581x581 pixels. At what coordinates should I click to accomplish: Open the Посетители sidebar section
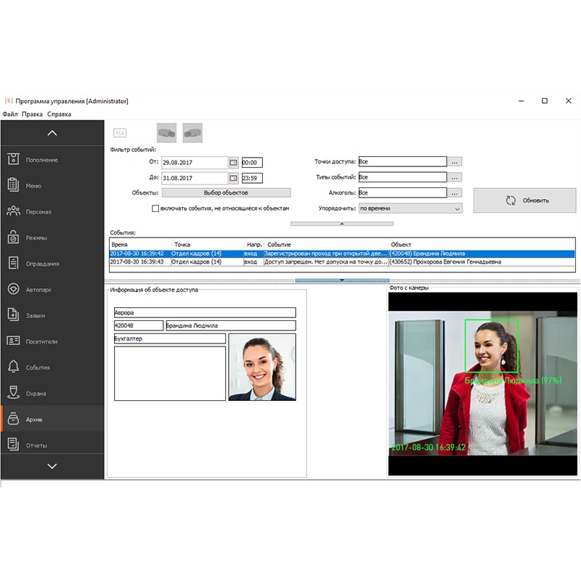(x=41, y=341)
